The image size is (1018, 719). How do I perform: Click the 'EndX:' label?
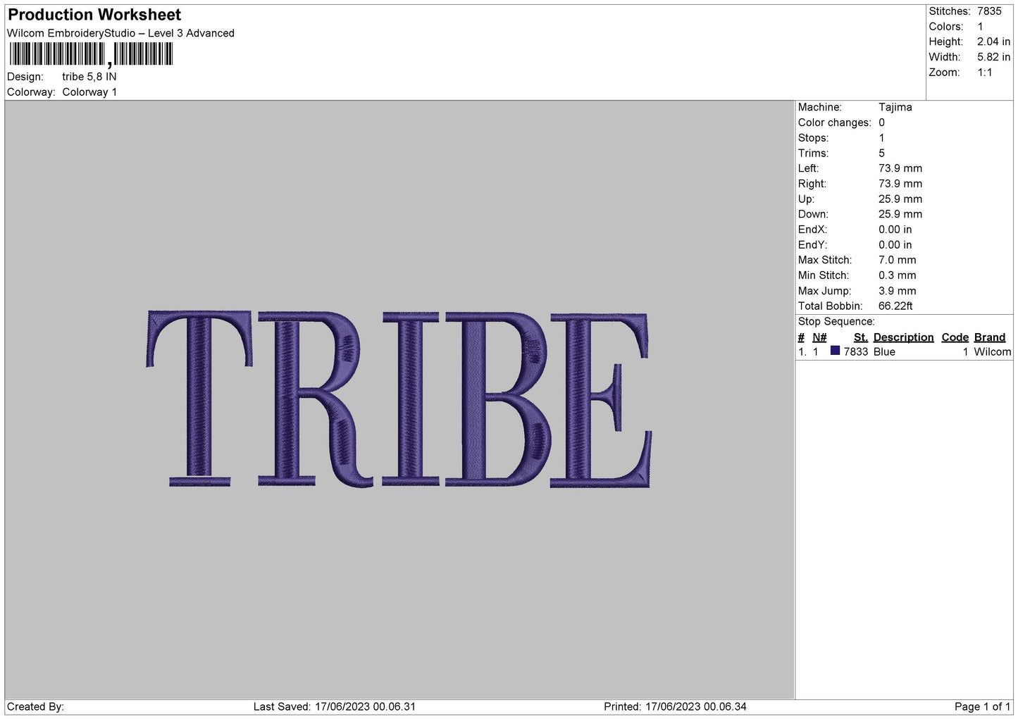[x=812, y=230]
